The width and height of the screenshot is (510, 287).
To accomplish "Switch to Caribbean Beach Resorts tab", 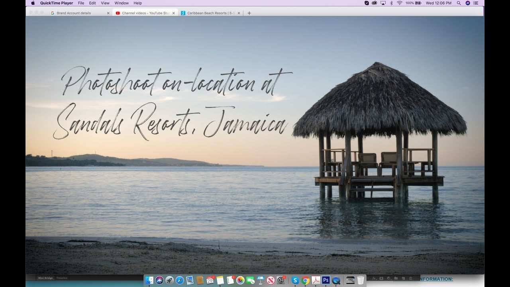I will coord(210,13).
